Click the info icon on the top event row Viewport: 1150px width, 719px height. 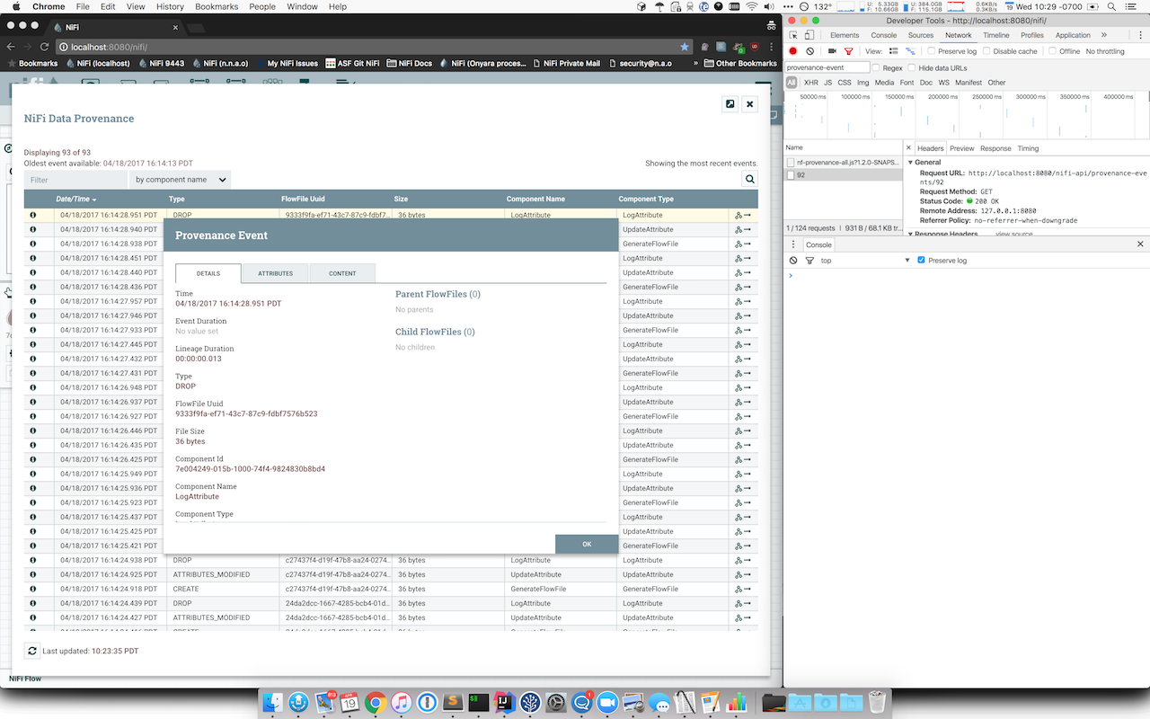(33, 214)
